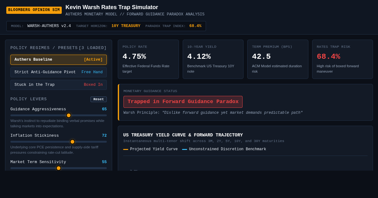Viewport: 378px width, 198px height.
Task: Select the Strict Anti-Guidance Pivot preset
Action: tap(59, 72)
